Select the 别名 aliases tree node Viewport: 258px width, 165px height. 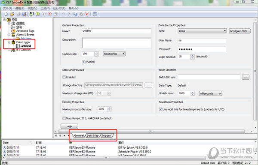pyautogui.click(x=19, y=27)
